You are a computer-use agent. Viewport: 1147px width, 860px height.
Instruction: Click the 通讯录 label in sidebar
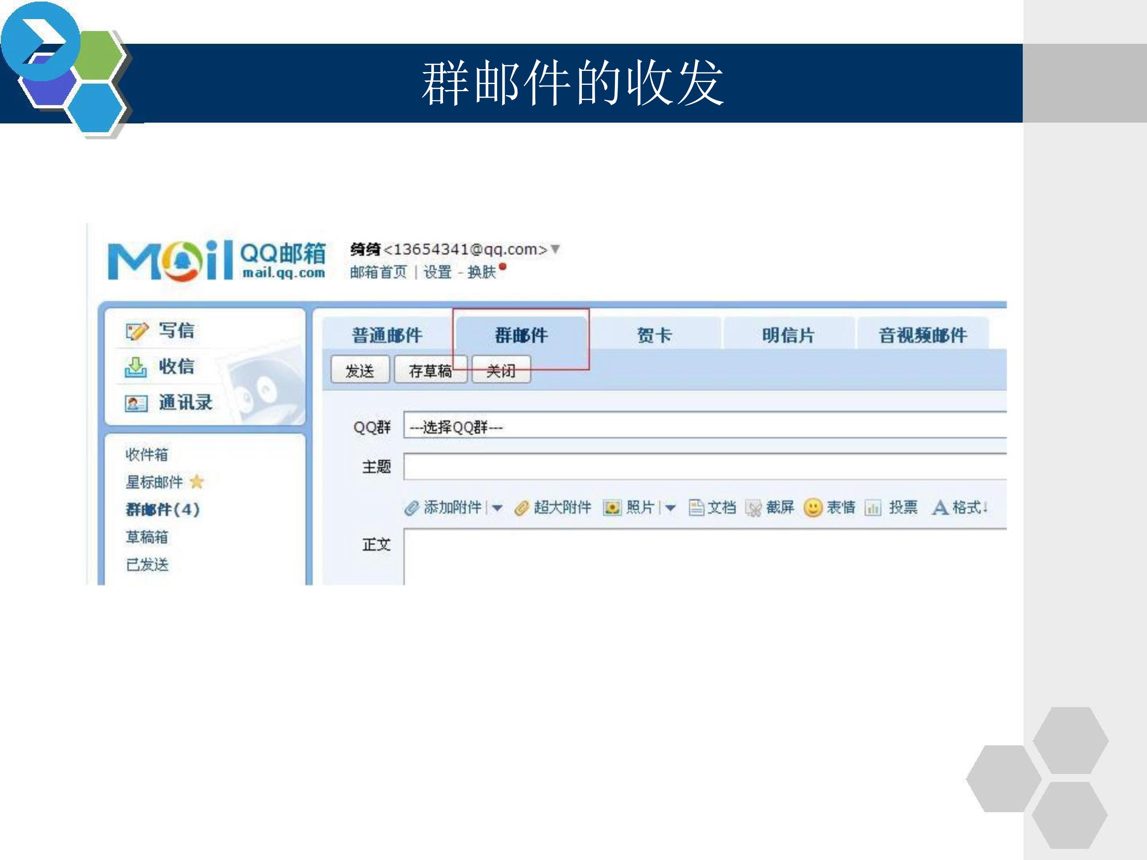pyautogui.click(x=186, y=402)
